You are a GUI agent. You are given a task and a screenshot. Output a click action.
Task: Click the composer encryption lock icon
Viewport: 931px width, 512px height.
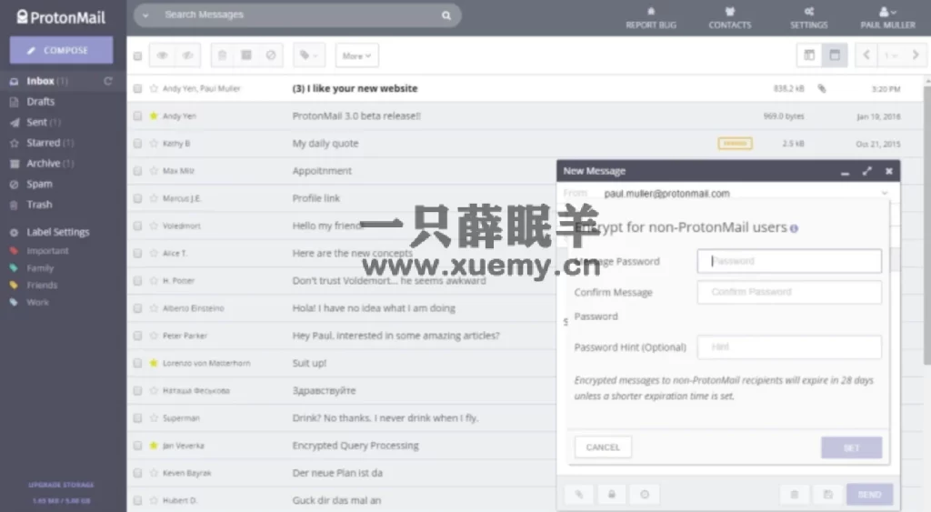pos(612,494)
